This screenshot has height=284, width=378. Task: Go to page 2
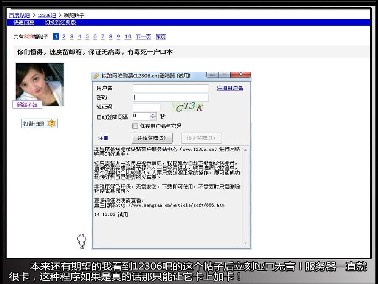click(64, 37)
